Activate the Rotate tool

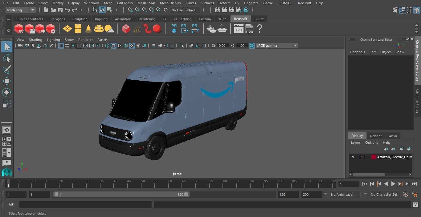coord(7,92)
